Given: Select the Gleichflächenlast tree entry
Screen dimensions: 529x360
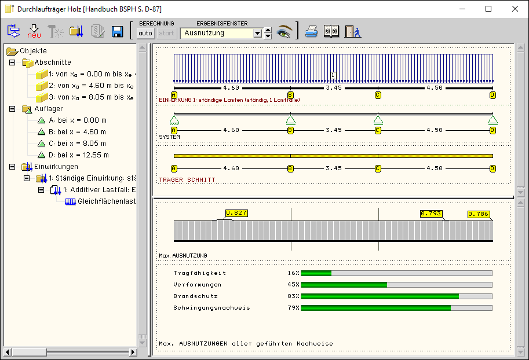Looking at the screenshot, I should pos(107,201).
